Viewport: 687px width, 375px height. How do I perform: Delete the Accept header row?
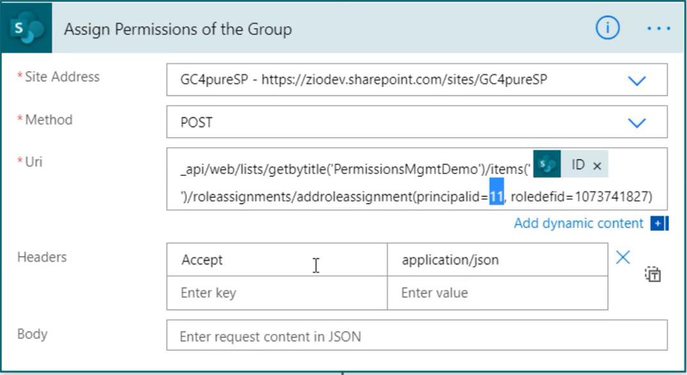point(622,257)
